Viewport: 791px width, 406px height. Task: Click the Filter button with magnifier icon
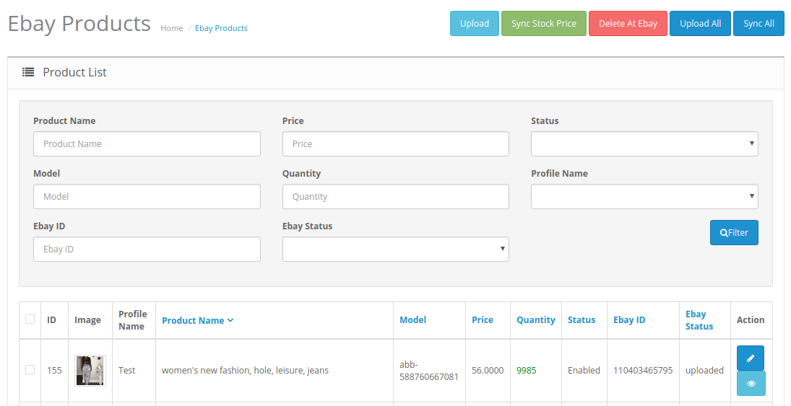734,232
